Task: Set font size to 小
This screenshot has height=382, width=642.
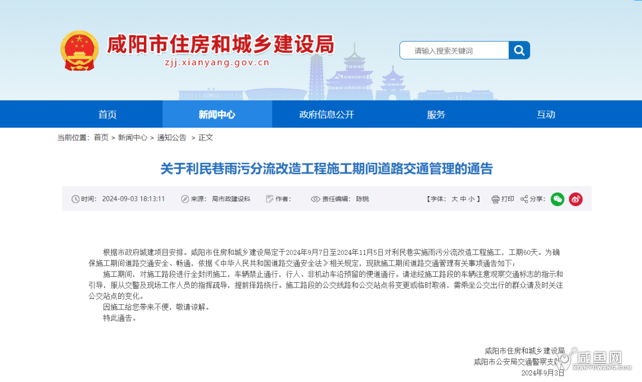Action: pos(471,199)
